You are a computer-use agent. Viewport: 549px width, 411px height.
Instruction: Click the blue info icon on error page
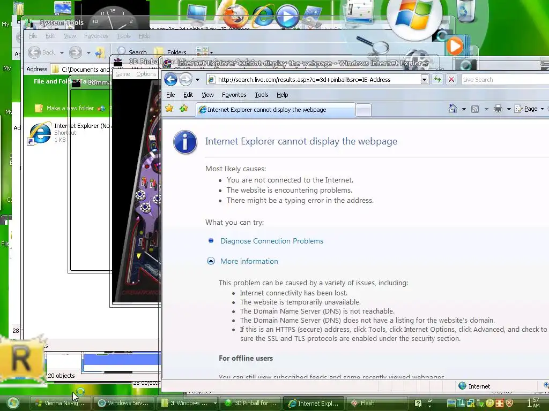point(185,142)
